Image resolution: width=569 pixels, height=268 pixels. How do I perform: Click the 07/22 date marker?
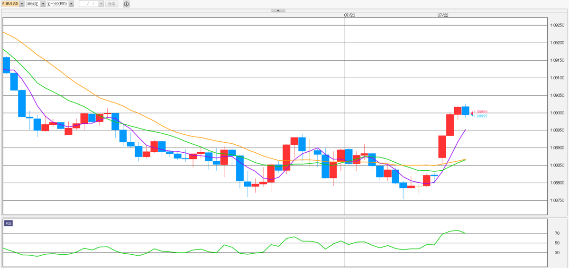tap(443, 15)
